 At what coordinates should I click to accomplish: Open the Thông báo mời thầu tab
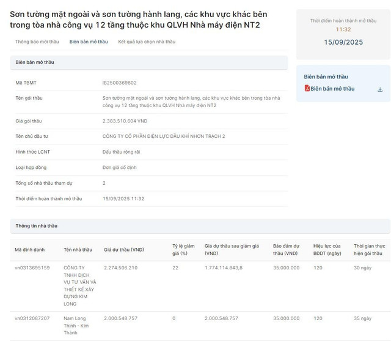click(x=37, y=42)
